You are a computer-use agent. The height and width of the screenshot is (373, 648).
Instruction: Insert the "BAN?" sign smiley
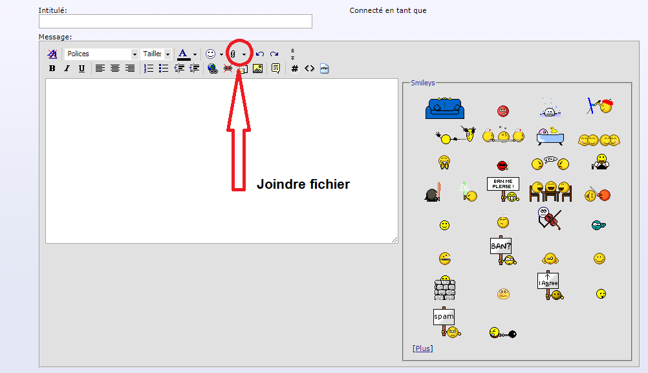(503, 250)
